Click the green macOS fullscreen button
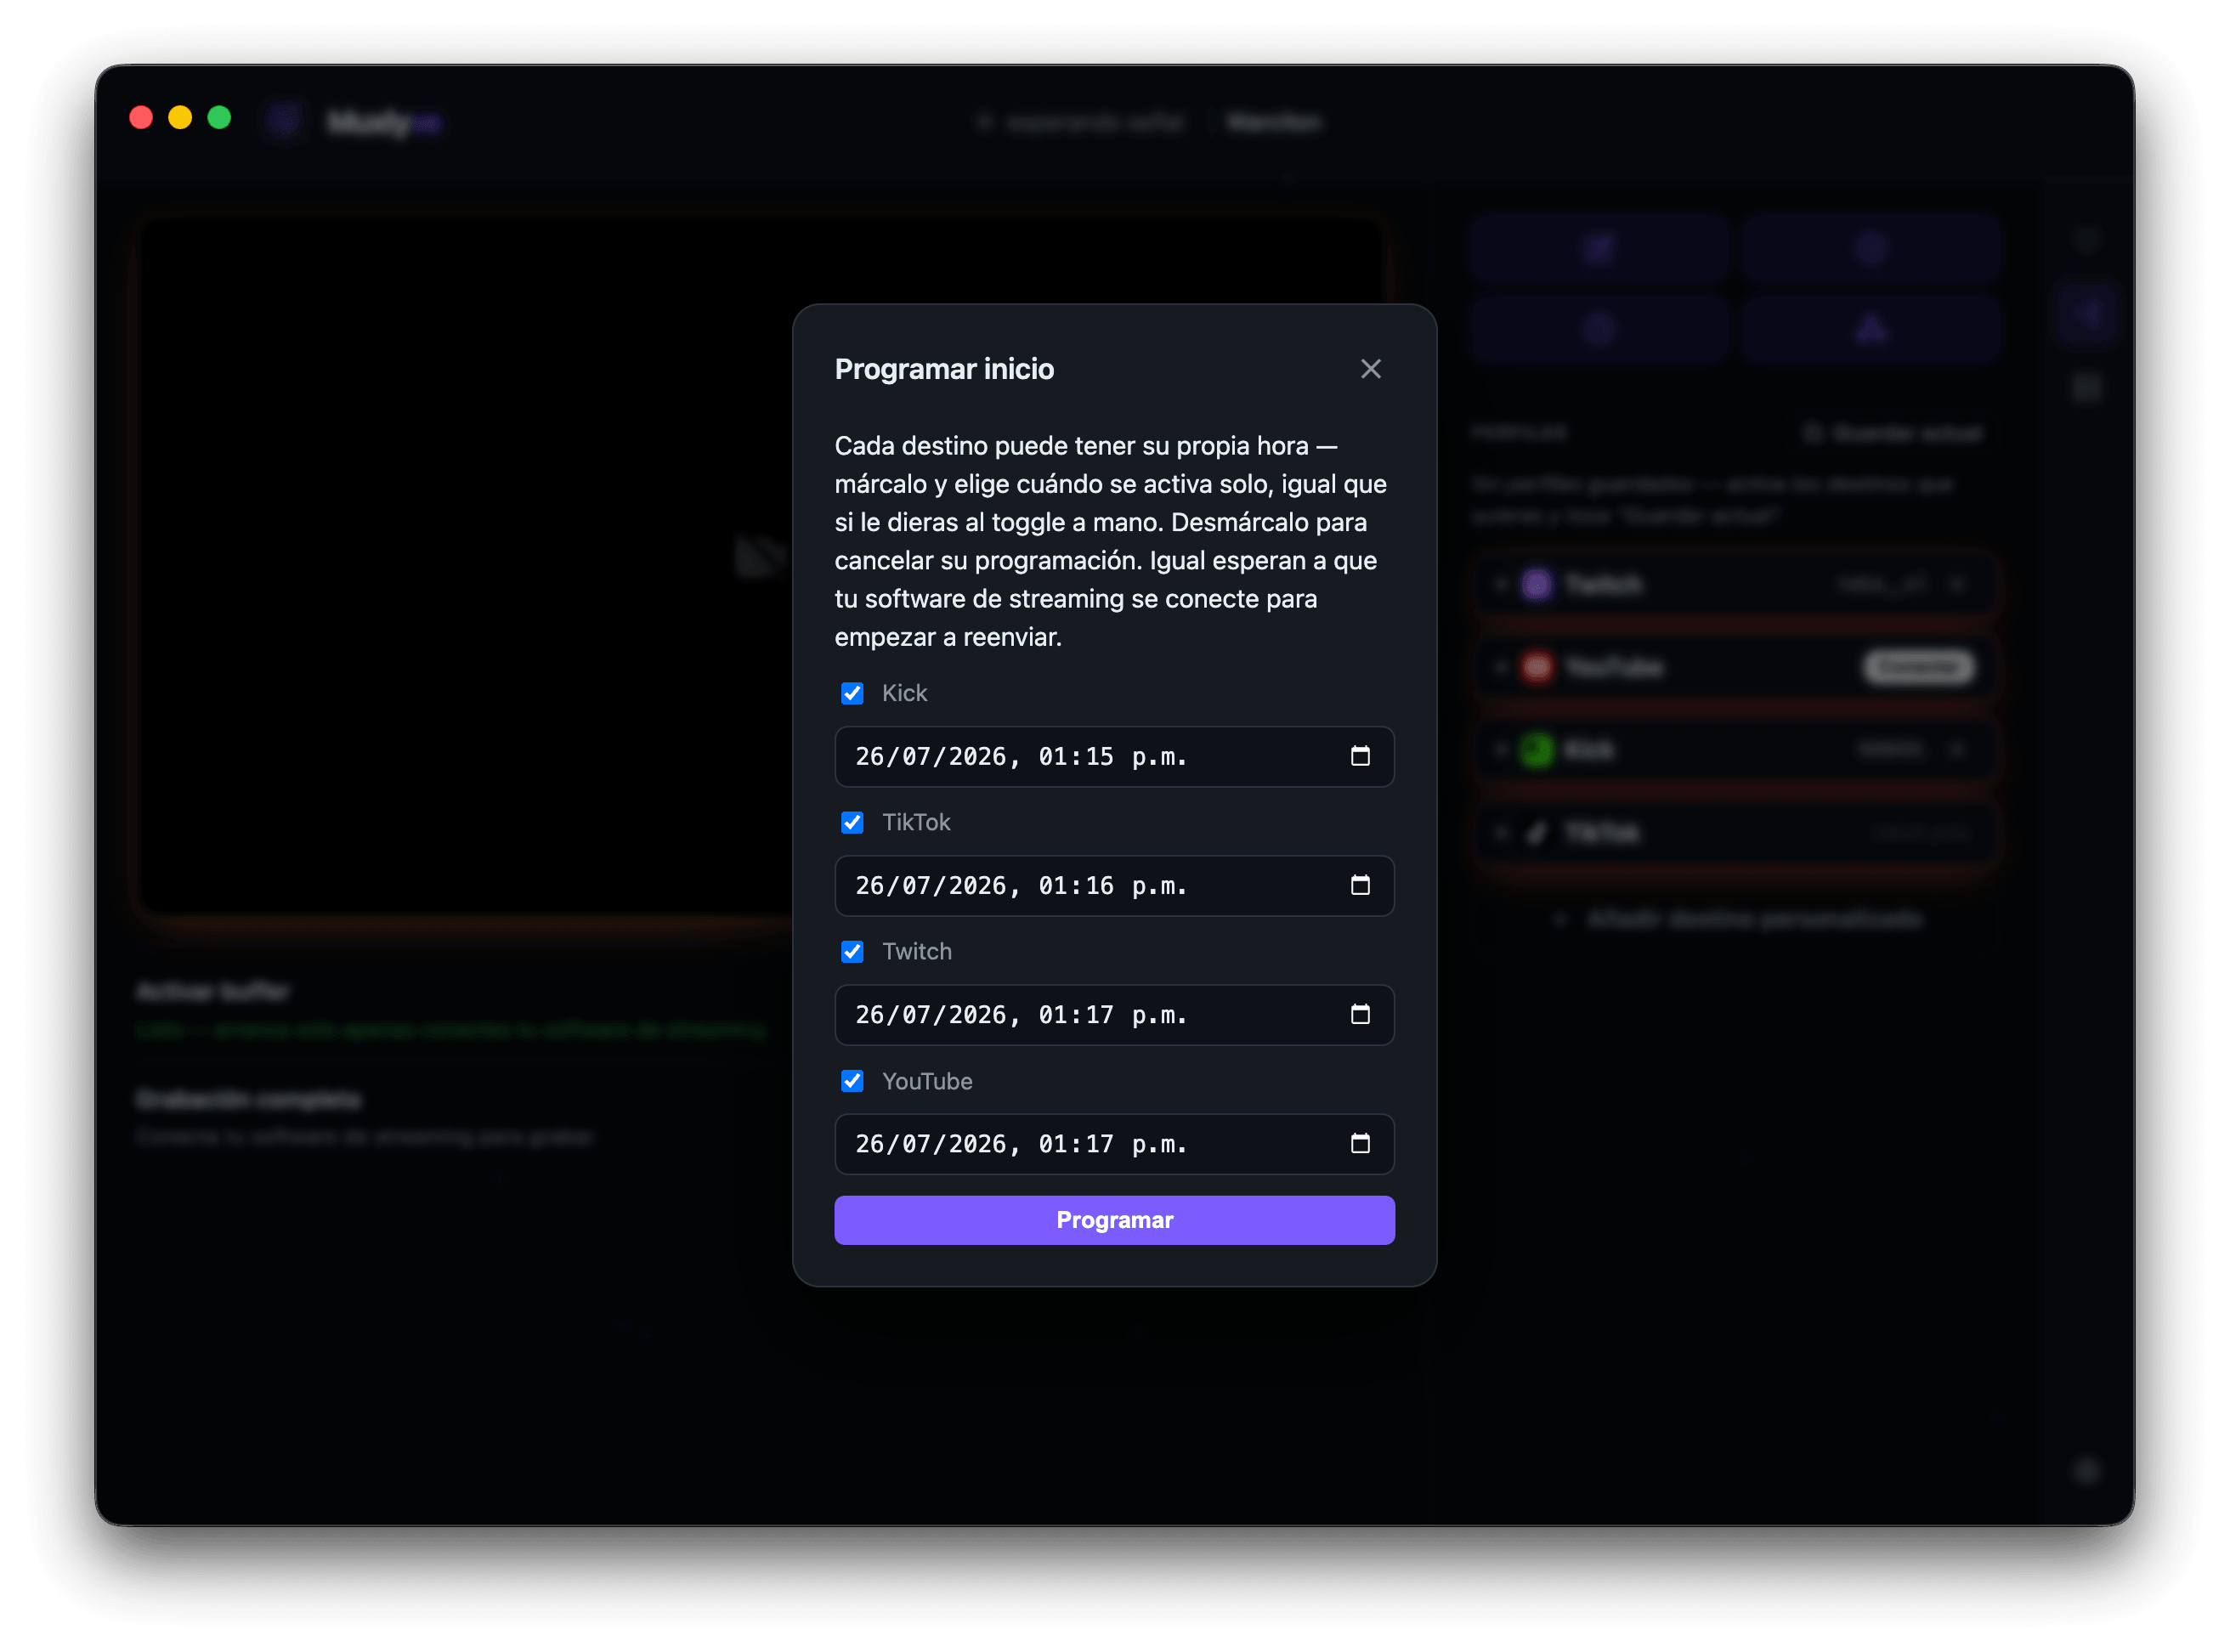Screen dimensions: 2230x1652 pyautogui.click(x=219, y=118)
